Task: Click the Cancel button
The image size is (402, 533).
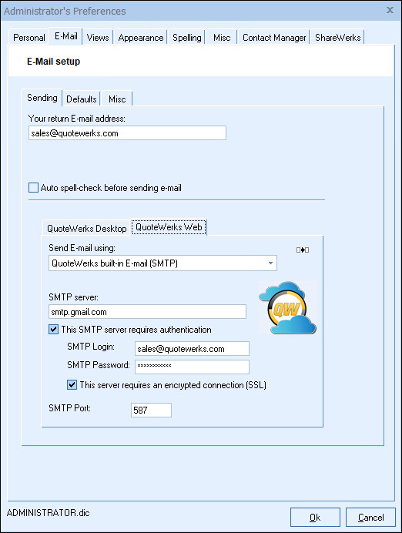Action: click(370, 518)
